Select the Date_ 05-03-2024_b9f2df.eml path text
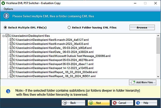Viewport: 161px width, 108px height. [x=52, y=48]
